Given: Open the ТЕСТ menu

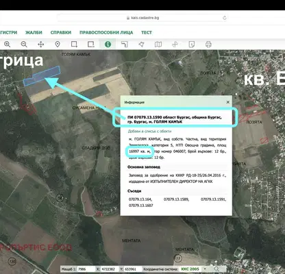Looking at the screenshot, I should pos(147,32).
